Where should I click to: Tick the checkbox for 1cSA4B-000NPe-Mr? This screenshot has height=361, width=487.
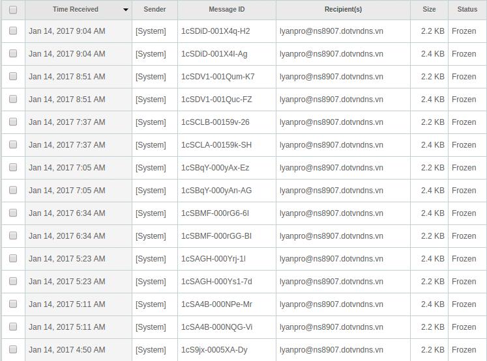point(13,304)
